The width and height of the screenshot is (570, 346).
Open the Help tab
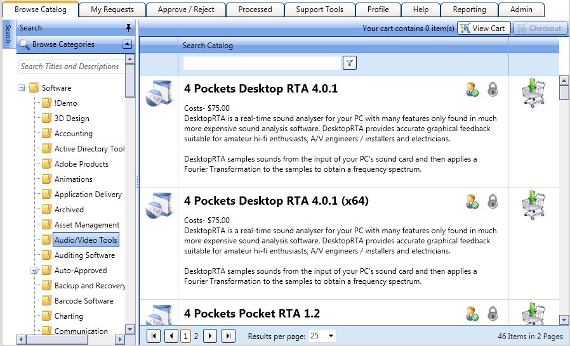pos(421,10)
